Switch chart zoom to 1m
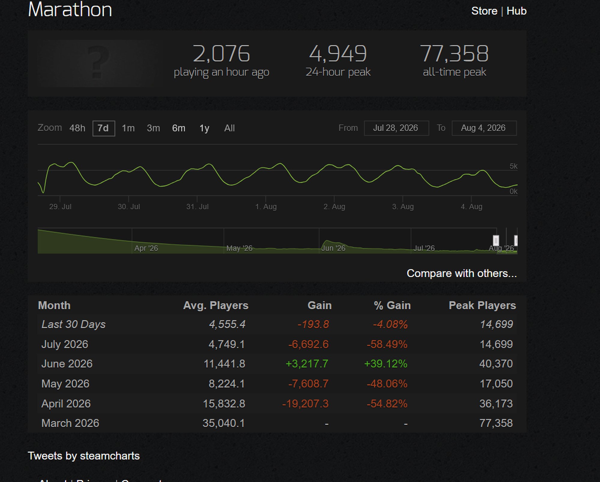Viewport: 600px width, 482px height. point(128,128)
